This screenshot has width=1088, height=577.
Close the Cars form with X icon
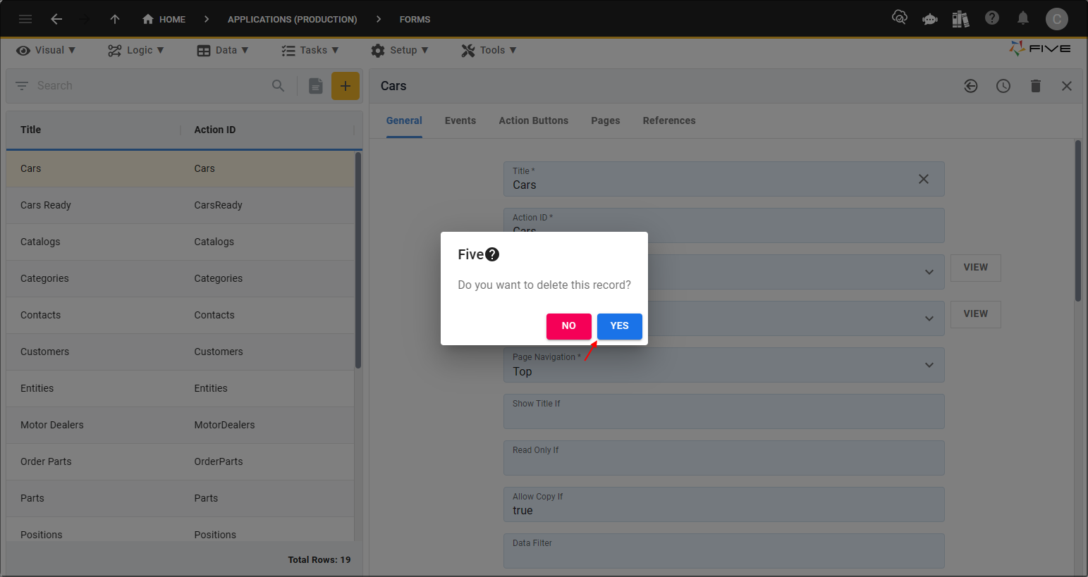tap(1067, 86)
